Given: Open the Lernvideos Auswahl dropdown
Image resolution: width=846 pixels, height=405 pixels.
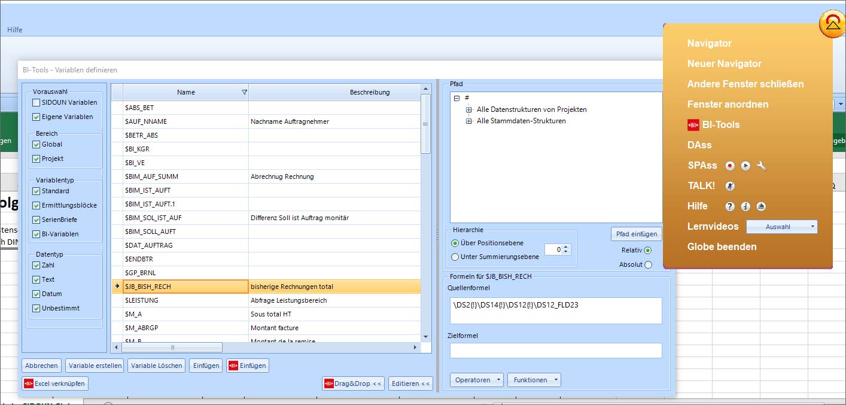Looking at the screenshot, I should 781,227.
